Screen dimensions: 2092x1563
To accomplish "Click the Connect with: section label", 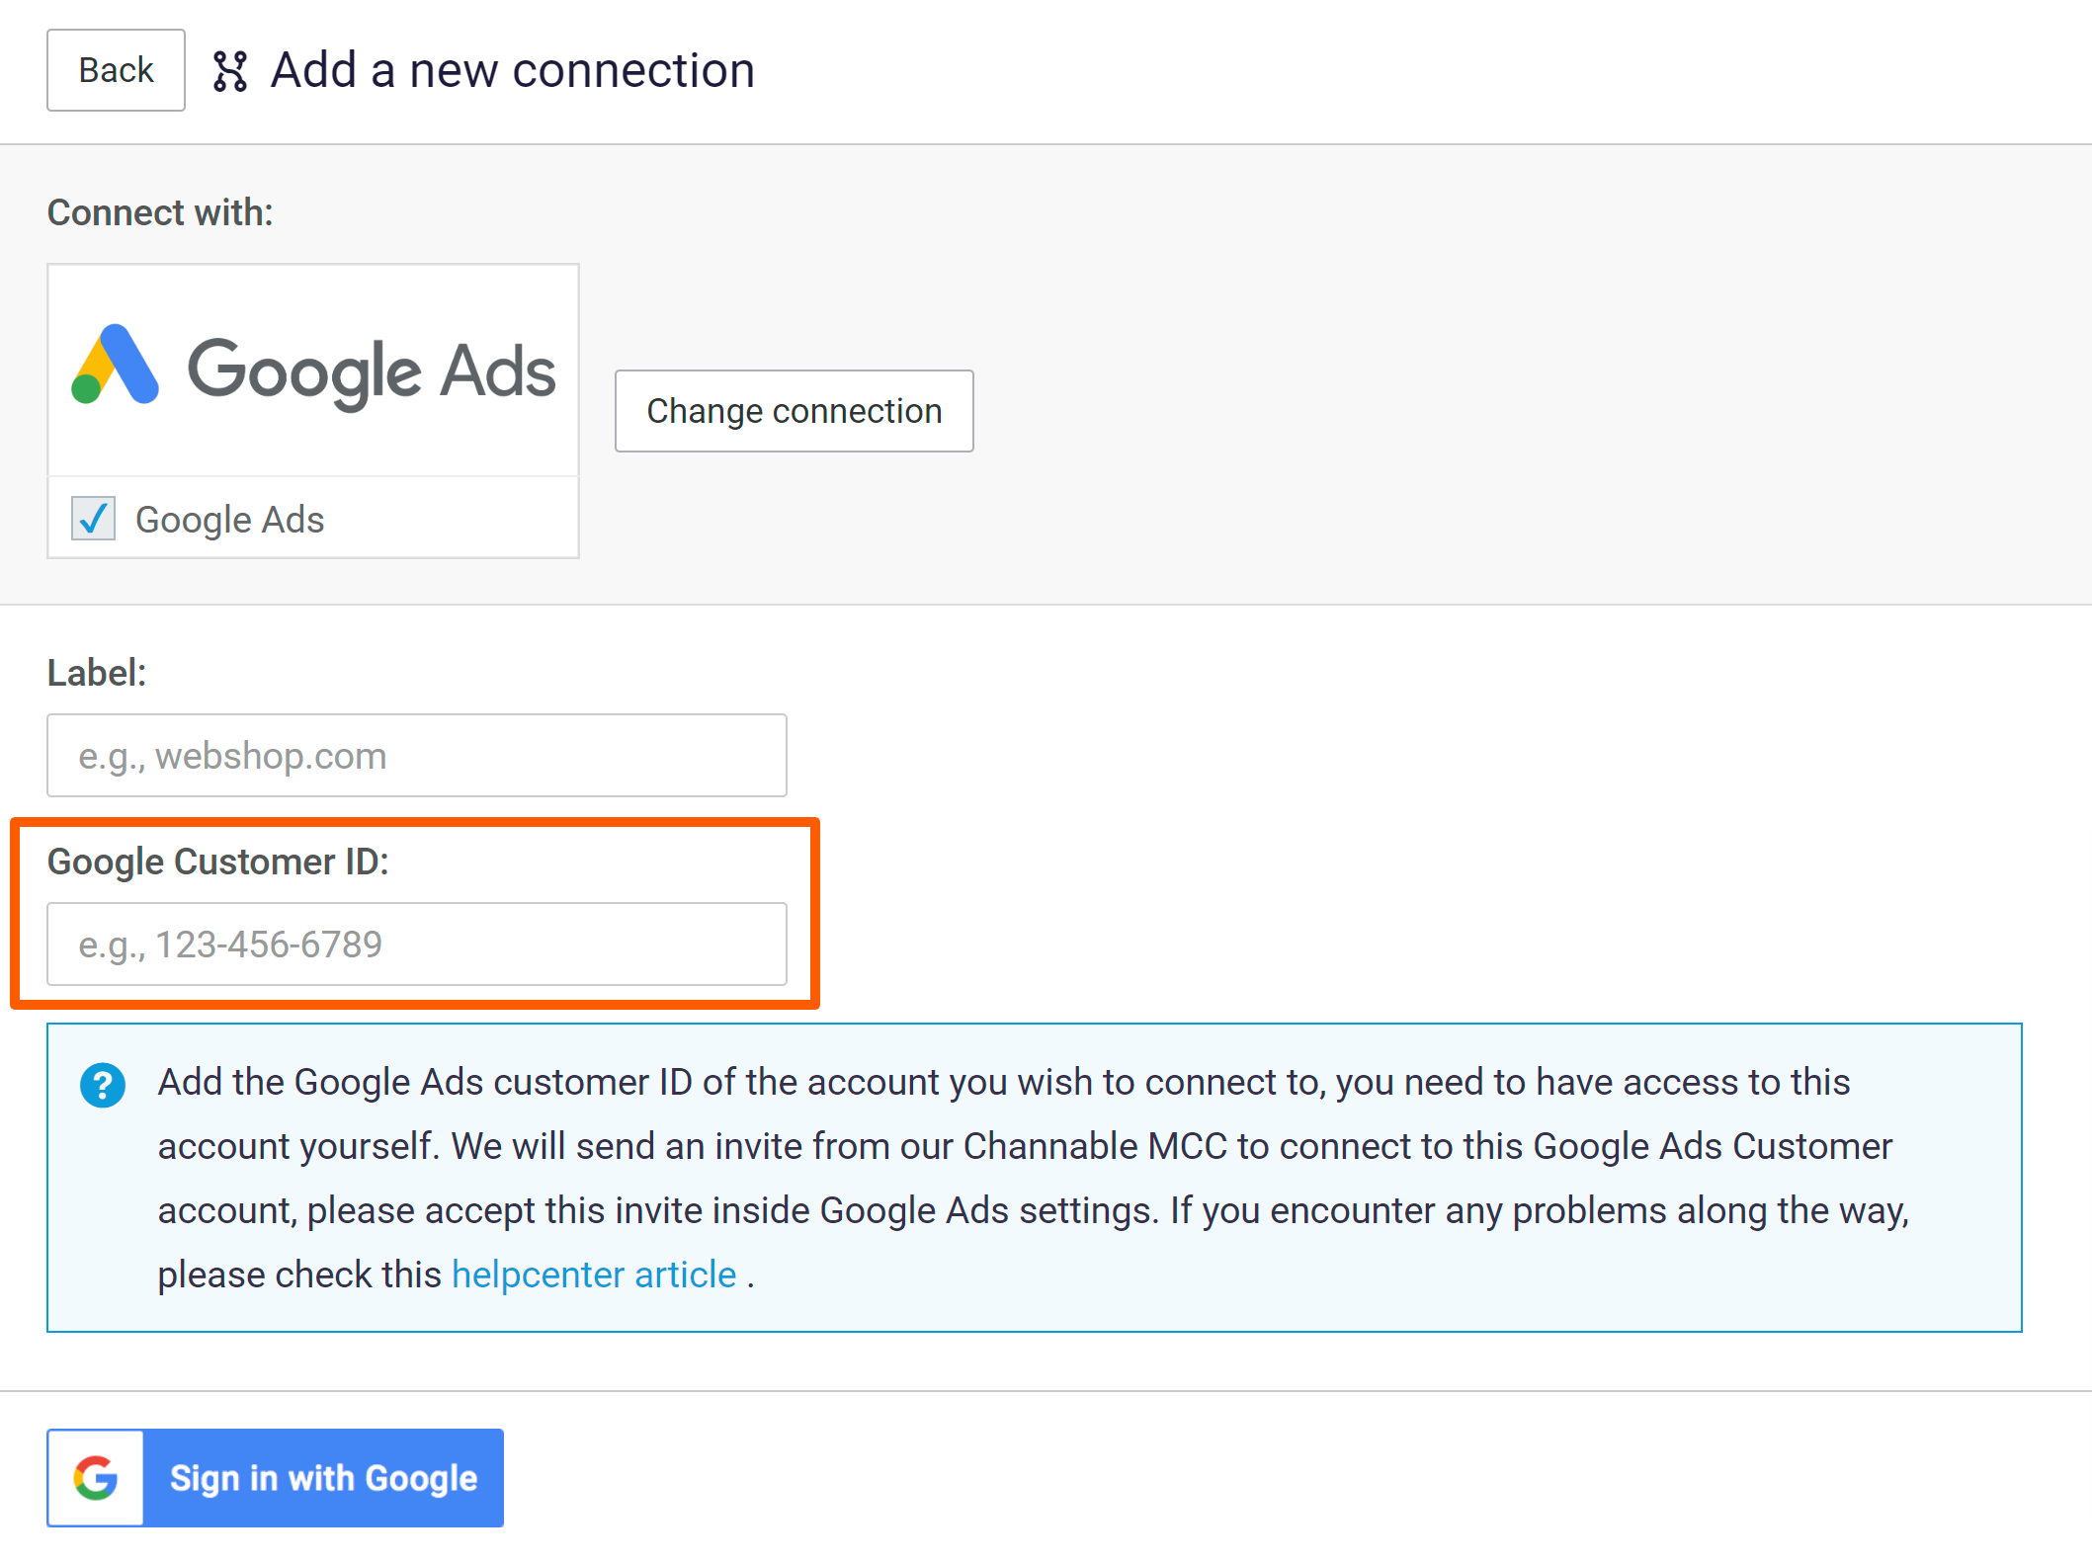I will click(x=160, y=212).
